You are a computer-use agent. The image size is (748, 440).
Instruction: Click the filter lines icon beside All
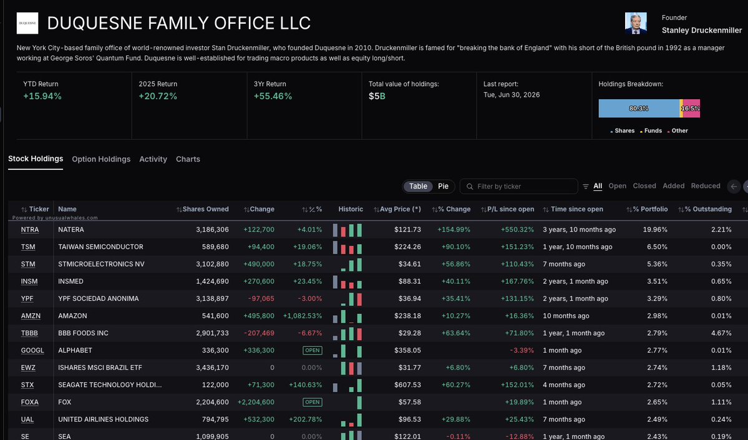pos(586,187)
